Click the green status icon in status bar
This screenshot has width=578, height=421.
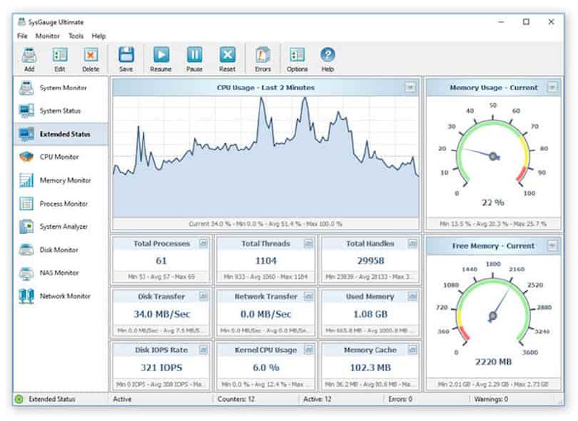pyautogui.click(x=20, y=399)
